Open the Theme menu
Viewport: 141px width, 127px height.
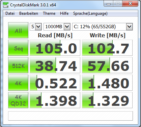[49, 13]
